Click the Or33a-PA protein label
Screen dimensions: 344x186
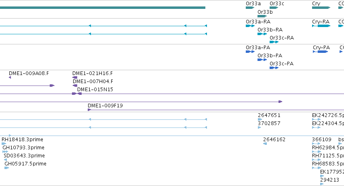point(258,48)
